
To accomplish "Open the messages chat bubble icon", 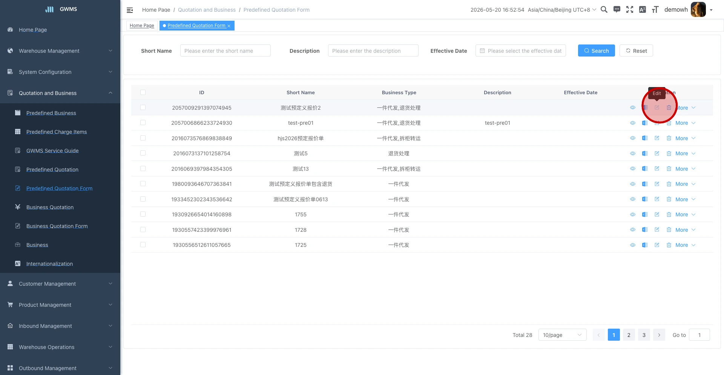I will (617, 9).
